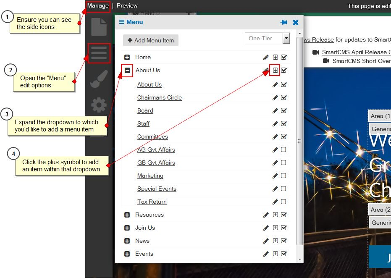Edit the Resources item pencil
This screenshot has height=278, width=391.
[x=266, y=215]
